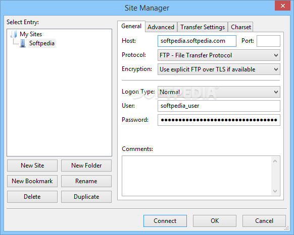The width and height of the screenshot is (294, 235).
Task: Close the Site Manager window
Action: (282, 6)
